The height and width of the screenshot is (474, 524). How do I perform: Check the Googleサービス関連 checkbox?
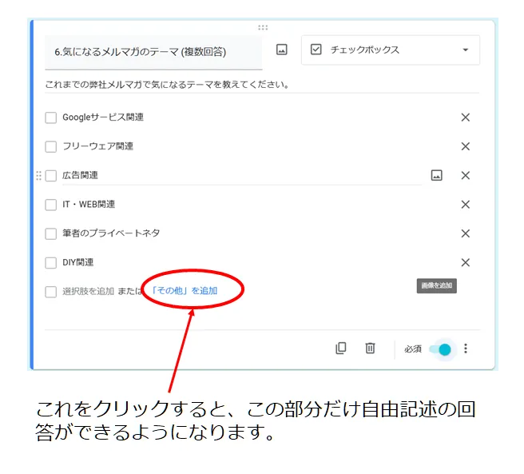[x=51, y=118]
